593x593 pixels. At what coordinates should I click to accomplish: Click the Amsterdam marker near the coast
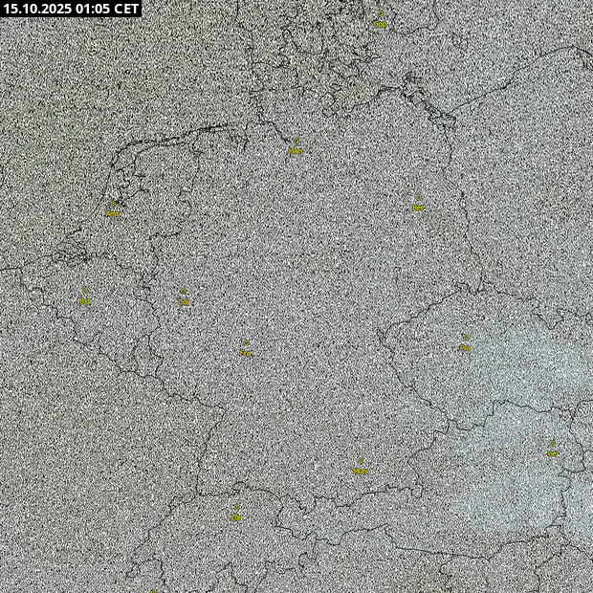tap(113, 209)
